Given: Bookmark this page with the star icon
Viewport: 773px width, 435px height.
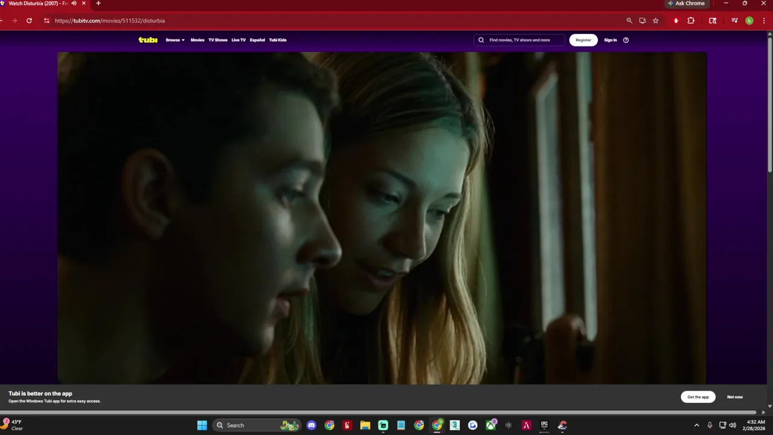Looking at the screenshot, I should pyautogui.click(x=656, y=21).
